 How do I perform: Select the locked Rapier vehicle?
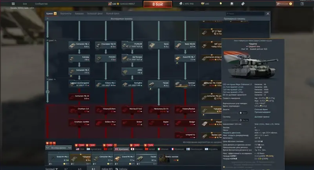click(x=159, y=123)
